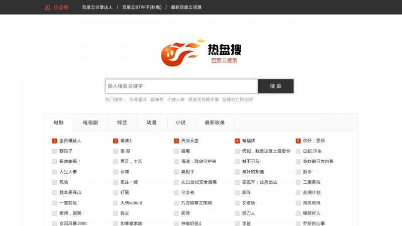
Task: Open movie 志愿军：雄兵出击
Action: coord(259,182)
